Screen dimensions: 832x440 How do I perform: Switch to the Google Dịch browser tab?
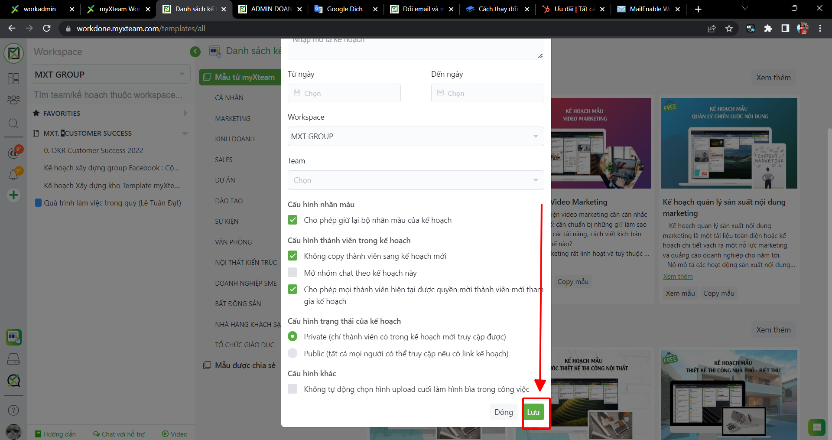click(x=345, y=9)
